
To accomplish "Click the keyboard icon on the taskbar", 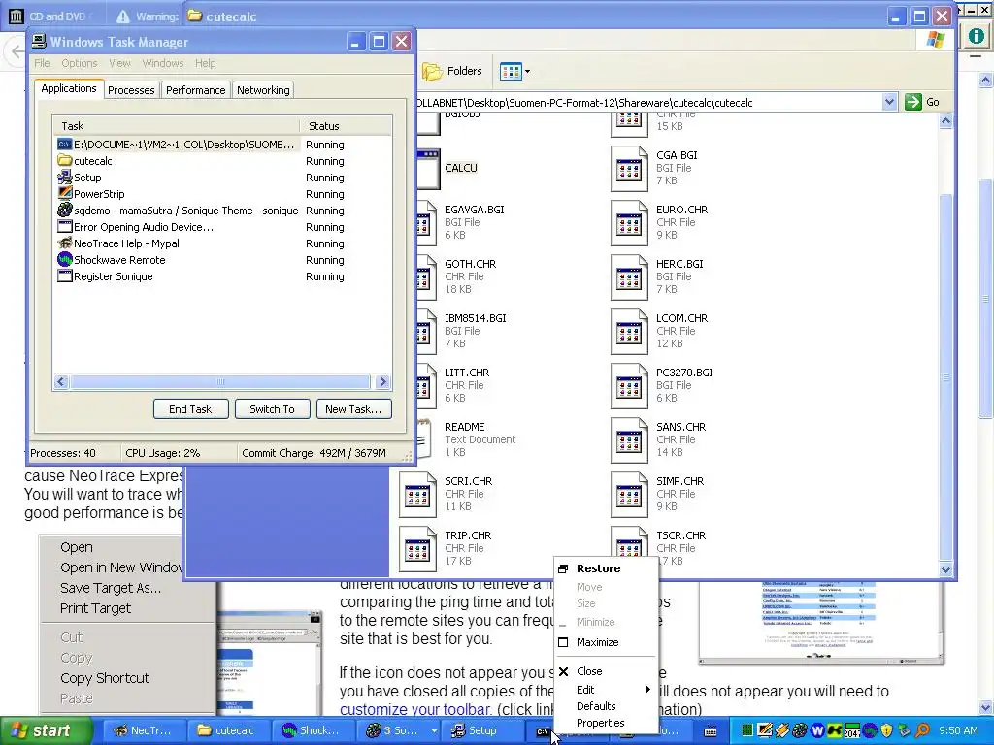I will coord(711,731).
